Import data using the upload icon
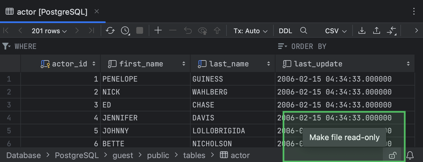Image resolution: width=423 pixels, height=162 pixels. click(376, 31)
